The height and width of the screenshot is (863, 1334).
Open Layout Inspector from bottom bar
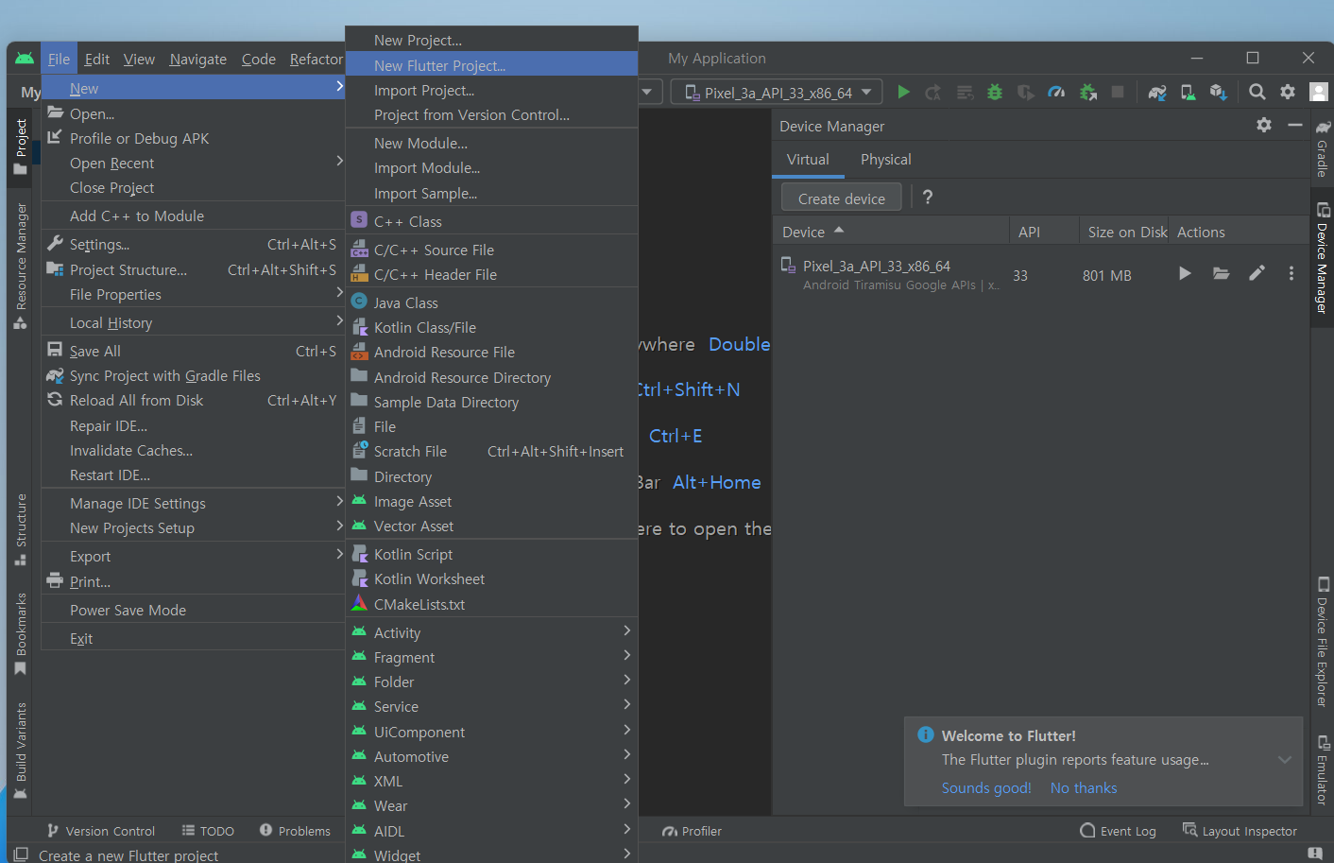pyautogui.click(x=1240, y=831)
